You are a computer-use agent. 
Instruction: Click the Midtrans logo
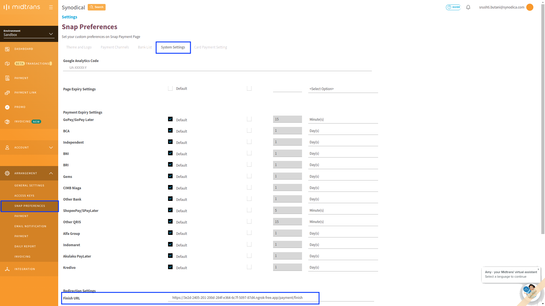tap(22, 7)
